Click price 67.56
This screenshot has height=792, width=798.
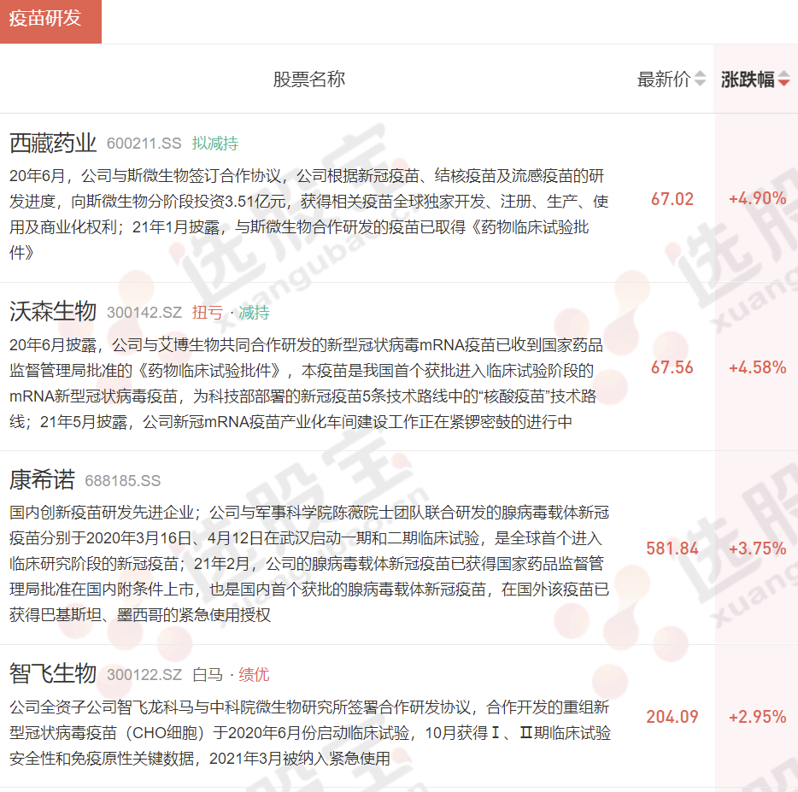click(x=672, y=367)
